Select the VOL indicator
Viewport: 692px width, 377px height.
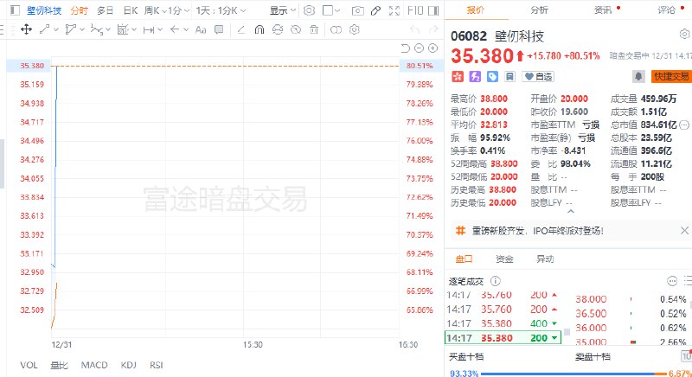(29, 365)
